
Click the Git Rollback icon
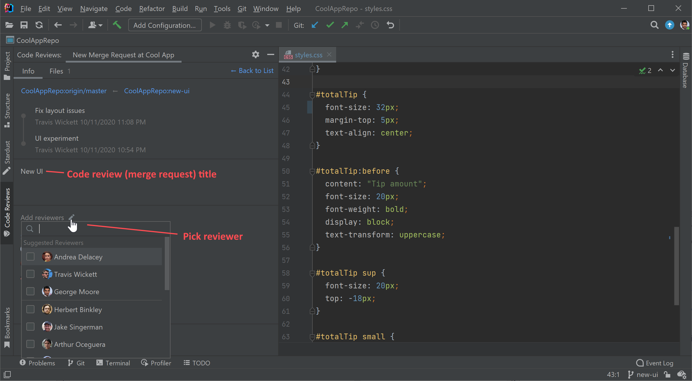pos(390,25)
